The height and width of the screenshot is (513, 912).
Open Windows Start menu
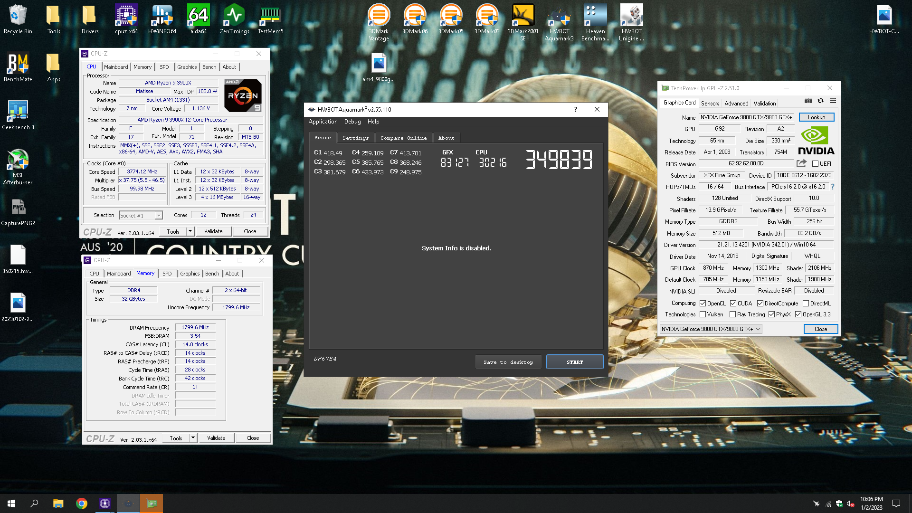coord(11,503)
